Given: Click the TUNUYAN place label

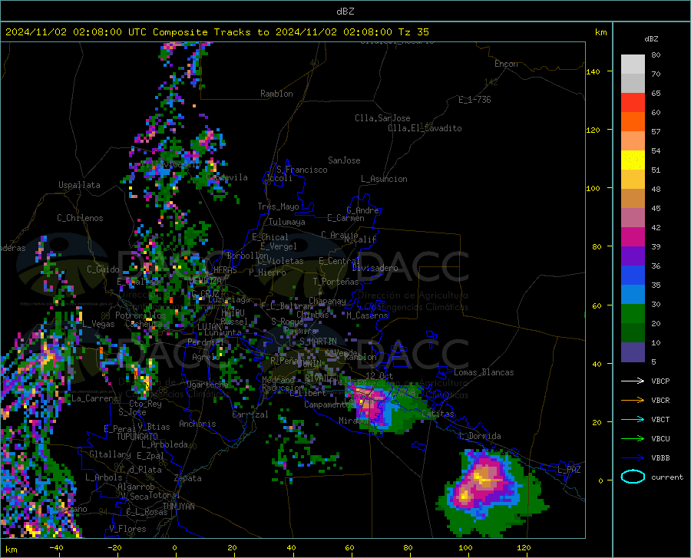Looking at the screenshot, I should (178, 506).
